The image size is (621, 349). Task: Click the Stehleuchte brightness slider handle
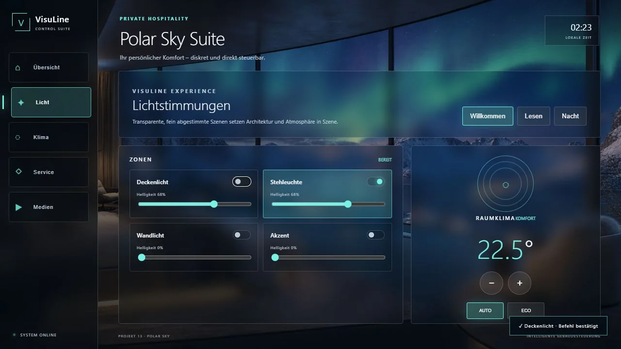(x=347, y=204)
